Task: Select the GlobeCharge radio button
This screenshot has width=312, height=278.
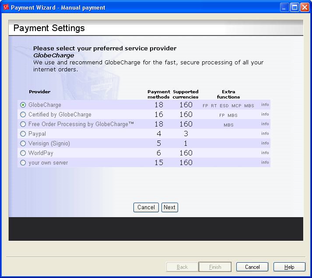Action: pos(23,105)
